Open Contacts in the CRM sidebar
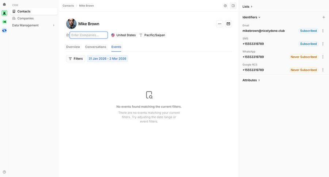Viewport: 329px width, 177px height. pos(34,11)
